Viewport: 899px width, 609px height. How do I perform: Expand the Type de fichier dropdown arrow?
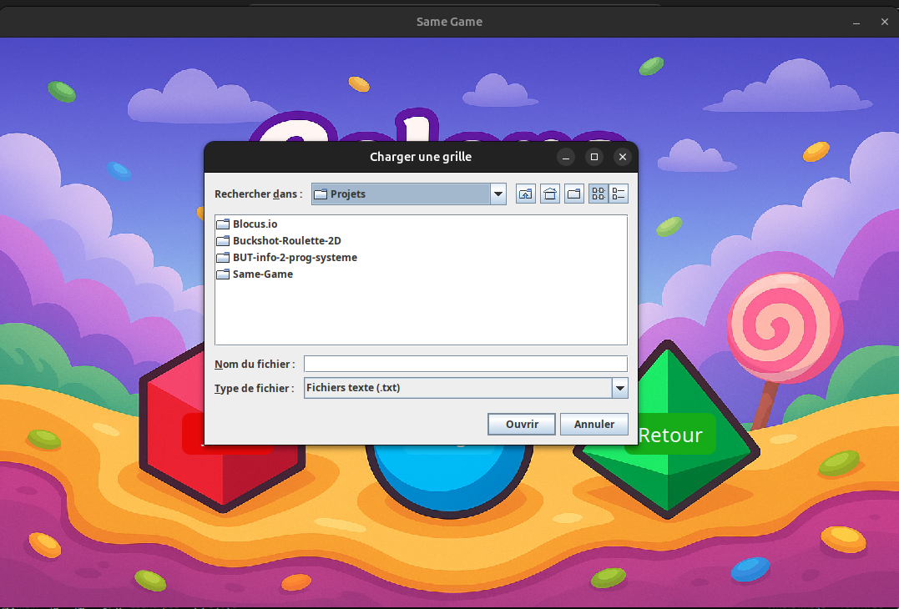(x=619, y=388)
